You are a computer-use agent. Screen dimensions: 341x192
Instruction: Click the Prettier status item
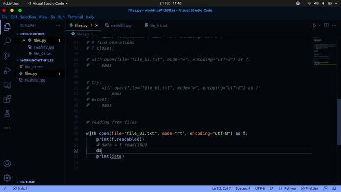310,188
